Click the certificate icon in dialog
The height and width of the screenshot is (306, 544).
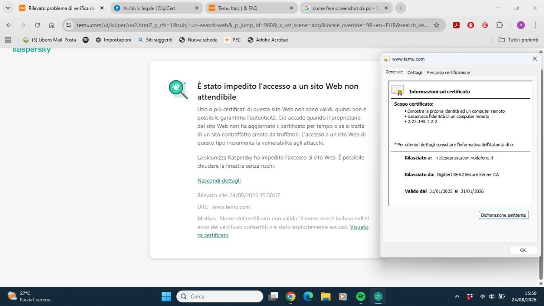click(398, 91)
